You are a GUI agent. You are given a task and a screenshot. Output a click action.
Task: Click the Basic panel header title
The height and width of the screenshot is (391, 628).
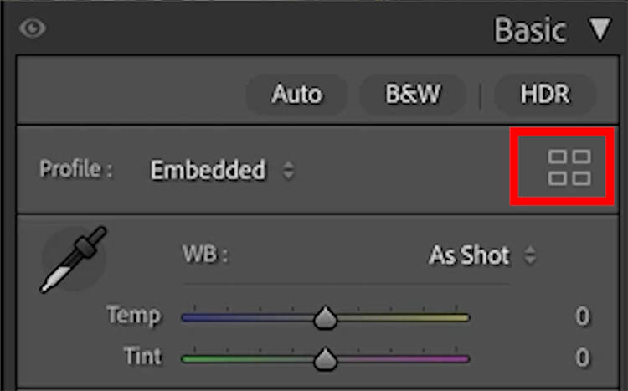click(x=530, y=30)
